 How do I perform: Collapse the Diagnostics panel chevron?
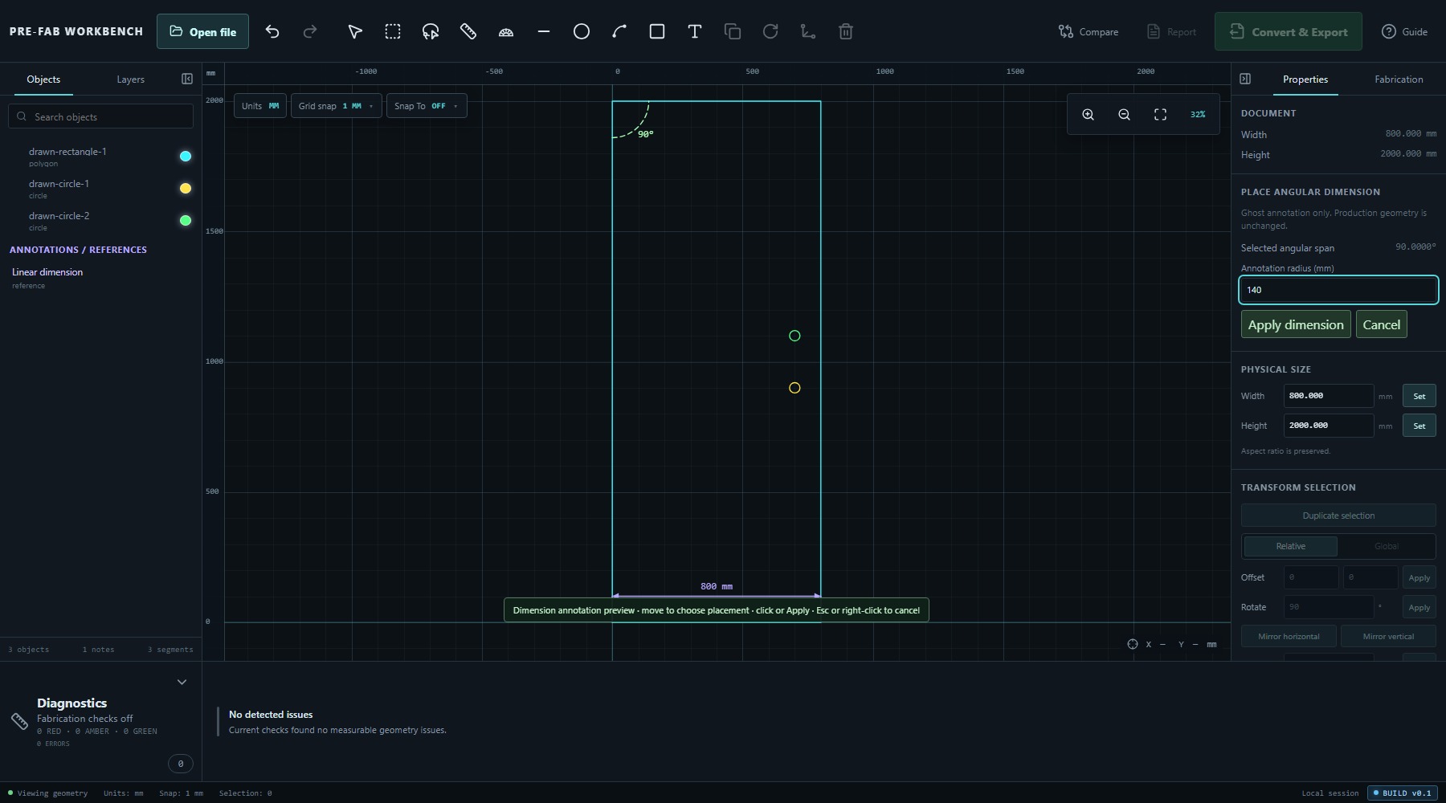(x=182, y=682)
